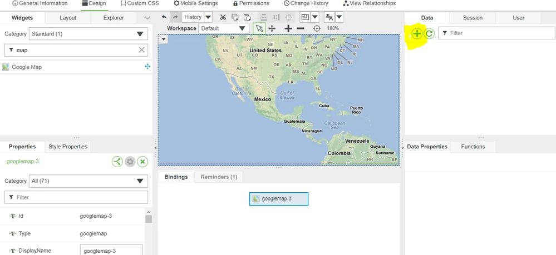The width and height of the screenshot is (556, 255).
Task: Switch to the Custom CSS tab
Action: coord(140,3)
